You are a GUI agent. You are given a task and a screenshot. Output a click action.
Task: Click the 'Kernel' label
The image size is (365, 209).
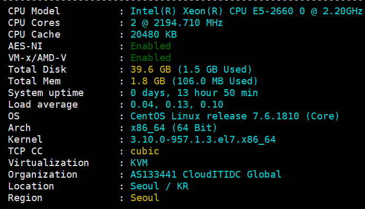[25, 139]
